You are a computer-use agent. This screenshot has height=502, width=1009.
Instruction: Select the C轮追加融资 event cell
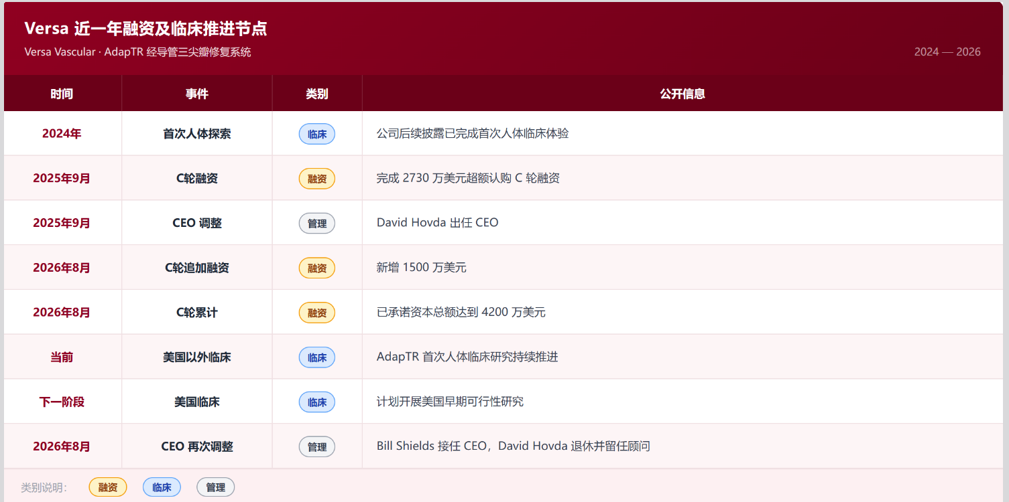(x=197, y=268)
